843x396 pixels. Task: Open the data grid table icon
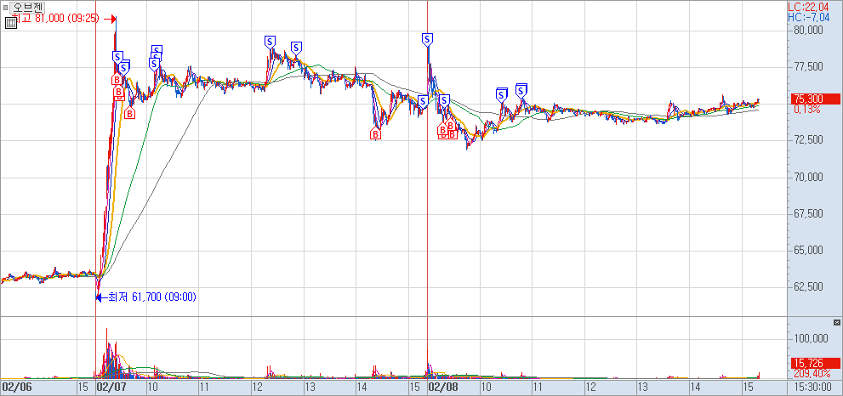tap(10, 23)
